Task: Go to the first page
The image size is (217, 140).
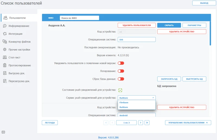Action: (106, 123)
